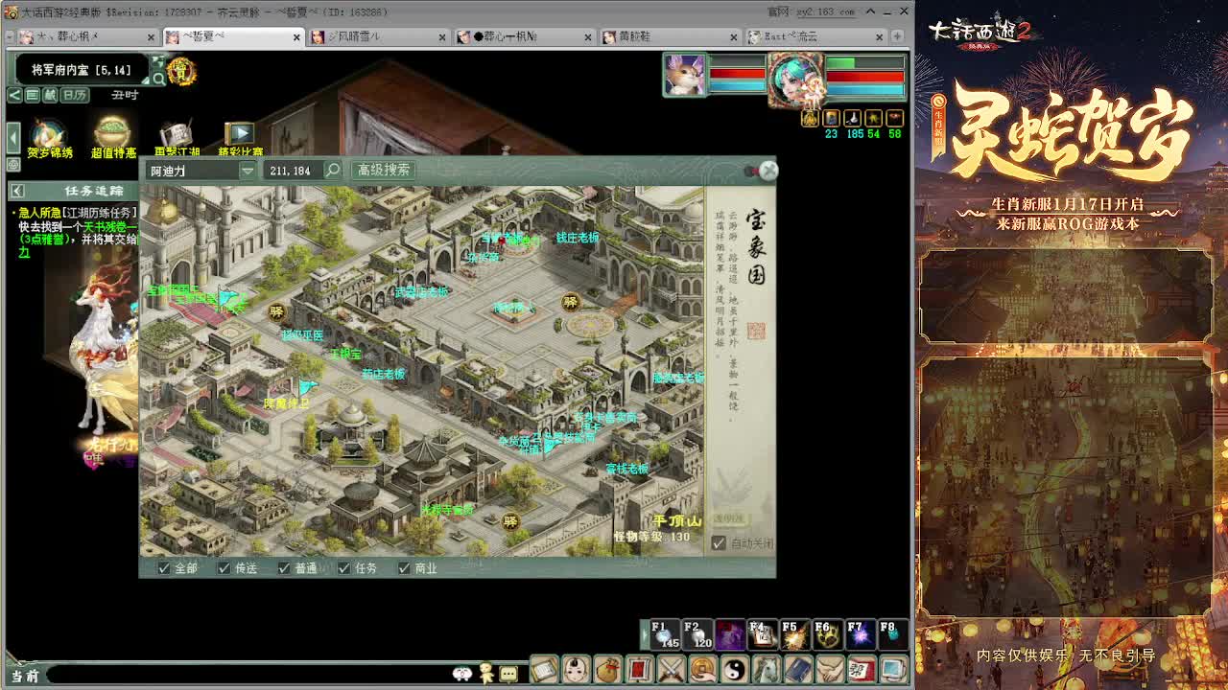
Task: Click the player's blue mana bar
Action: pyautogui.click(x=865, y=90)
